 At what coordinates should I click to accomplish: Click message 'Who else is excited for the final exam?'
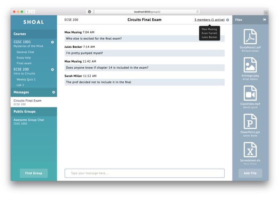click(145, 38)
